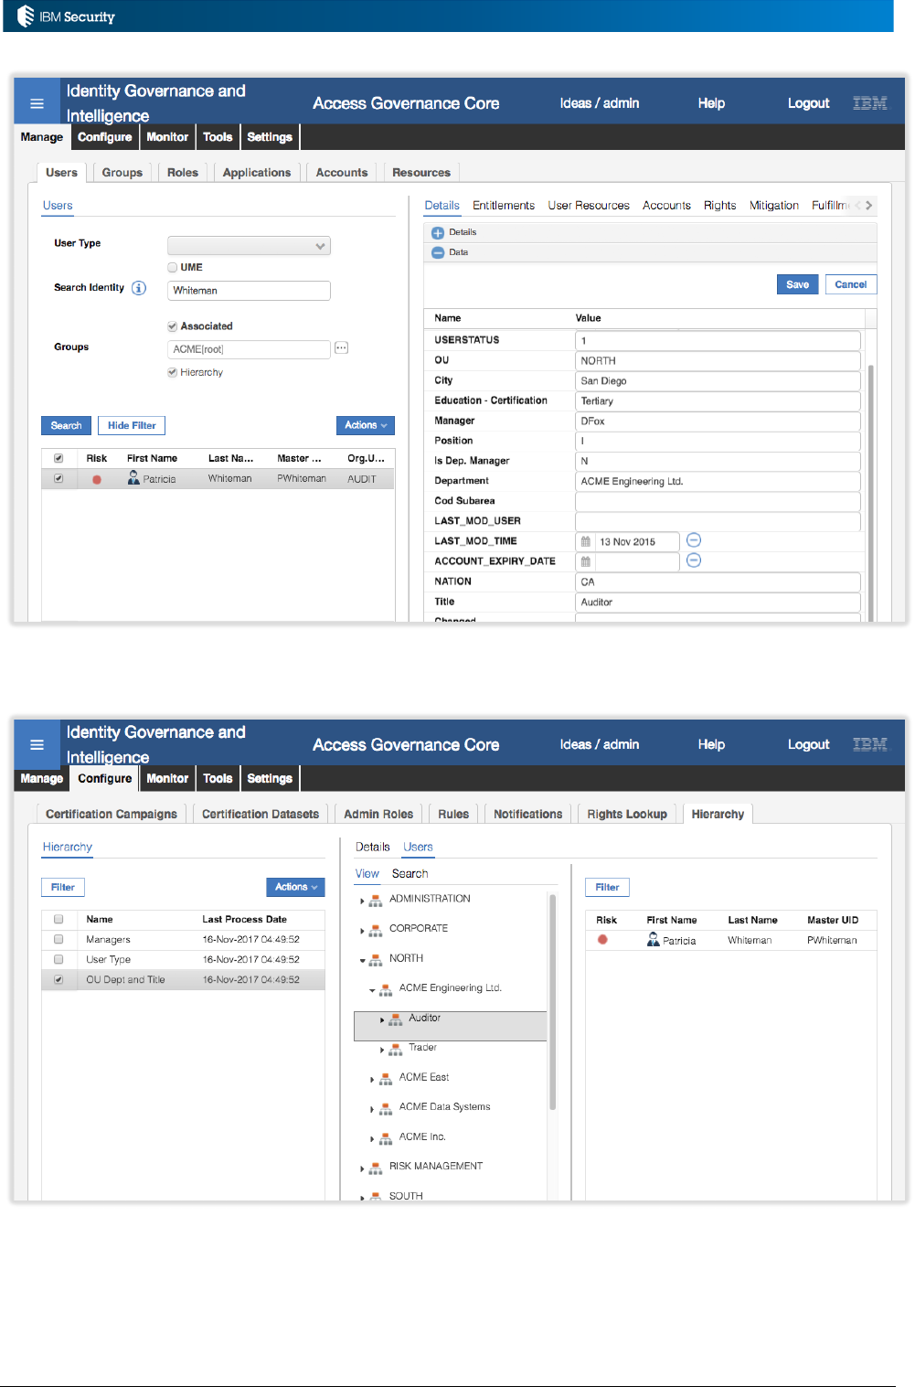Click info icon beside Search Identity
The width and height of the screenshot is (915, 1387).
coord(139,288)
